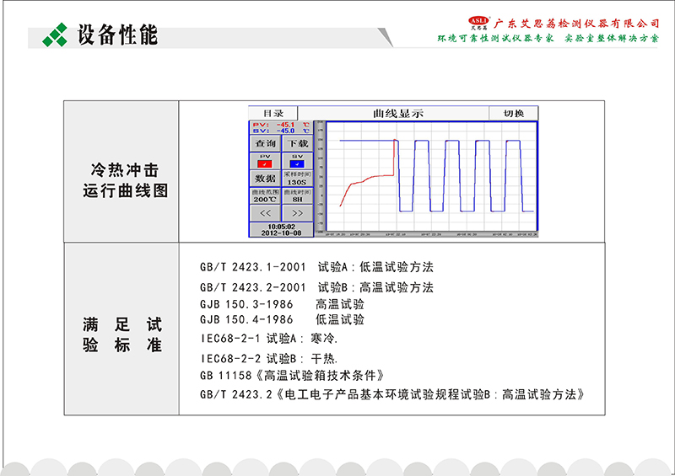Click the 切换 switch button
The width and height of the screenshot is (675, 476).
tap(514, 113)
